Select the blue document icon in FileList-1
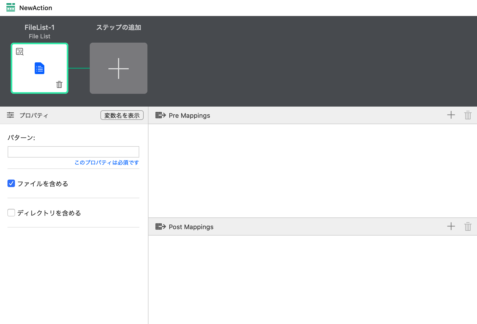 pyautogui.click(x=39, y=68)
